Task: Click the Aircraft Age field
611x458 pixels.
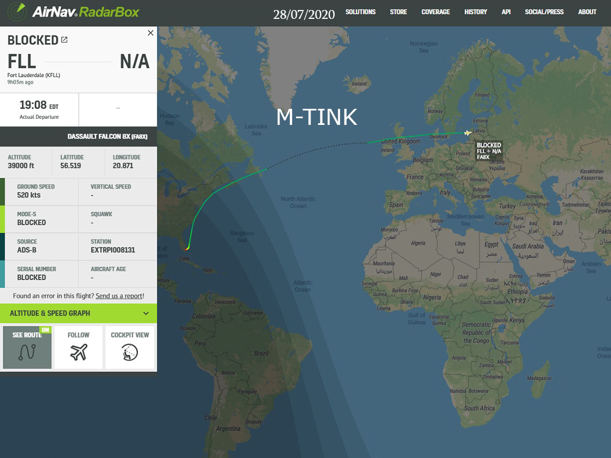Action: pos(118,273)
